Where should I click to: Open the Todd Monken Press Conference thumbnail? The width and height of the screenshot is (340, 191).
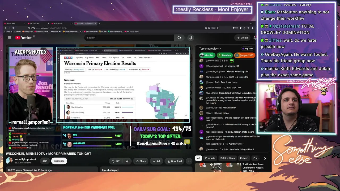tap(218, 167)
